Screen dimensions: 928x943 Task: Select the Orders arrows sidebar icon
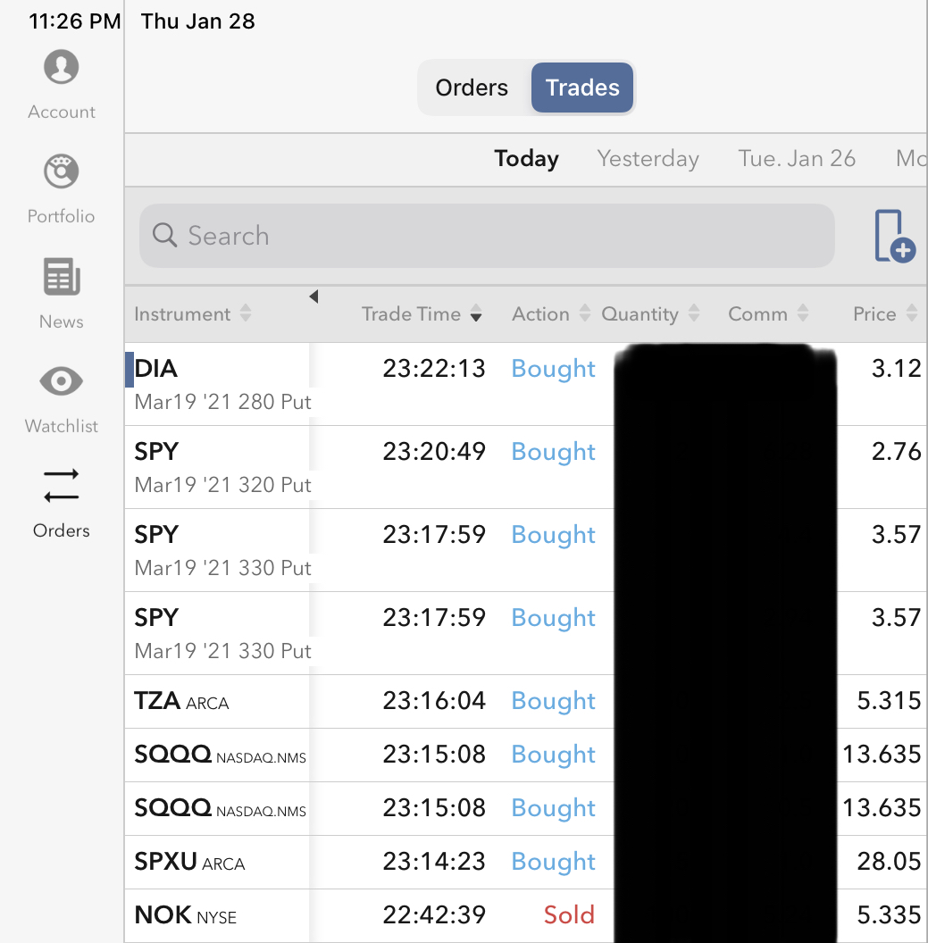coord(61,487)
